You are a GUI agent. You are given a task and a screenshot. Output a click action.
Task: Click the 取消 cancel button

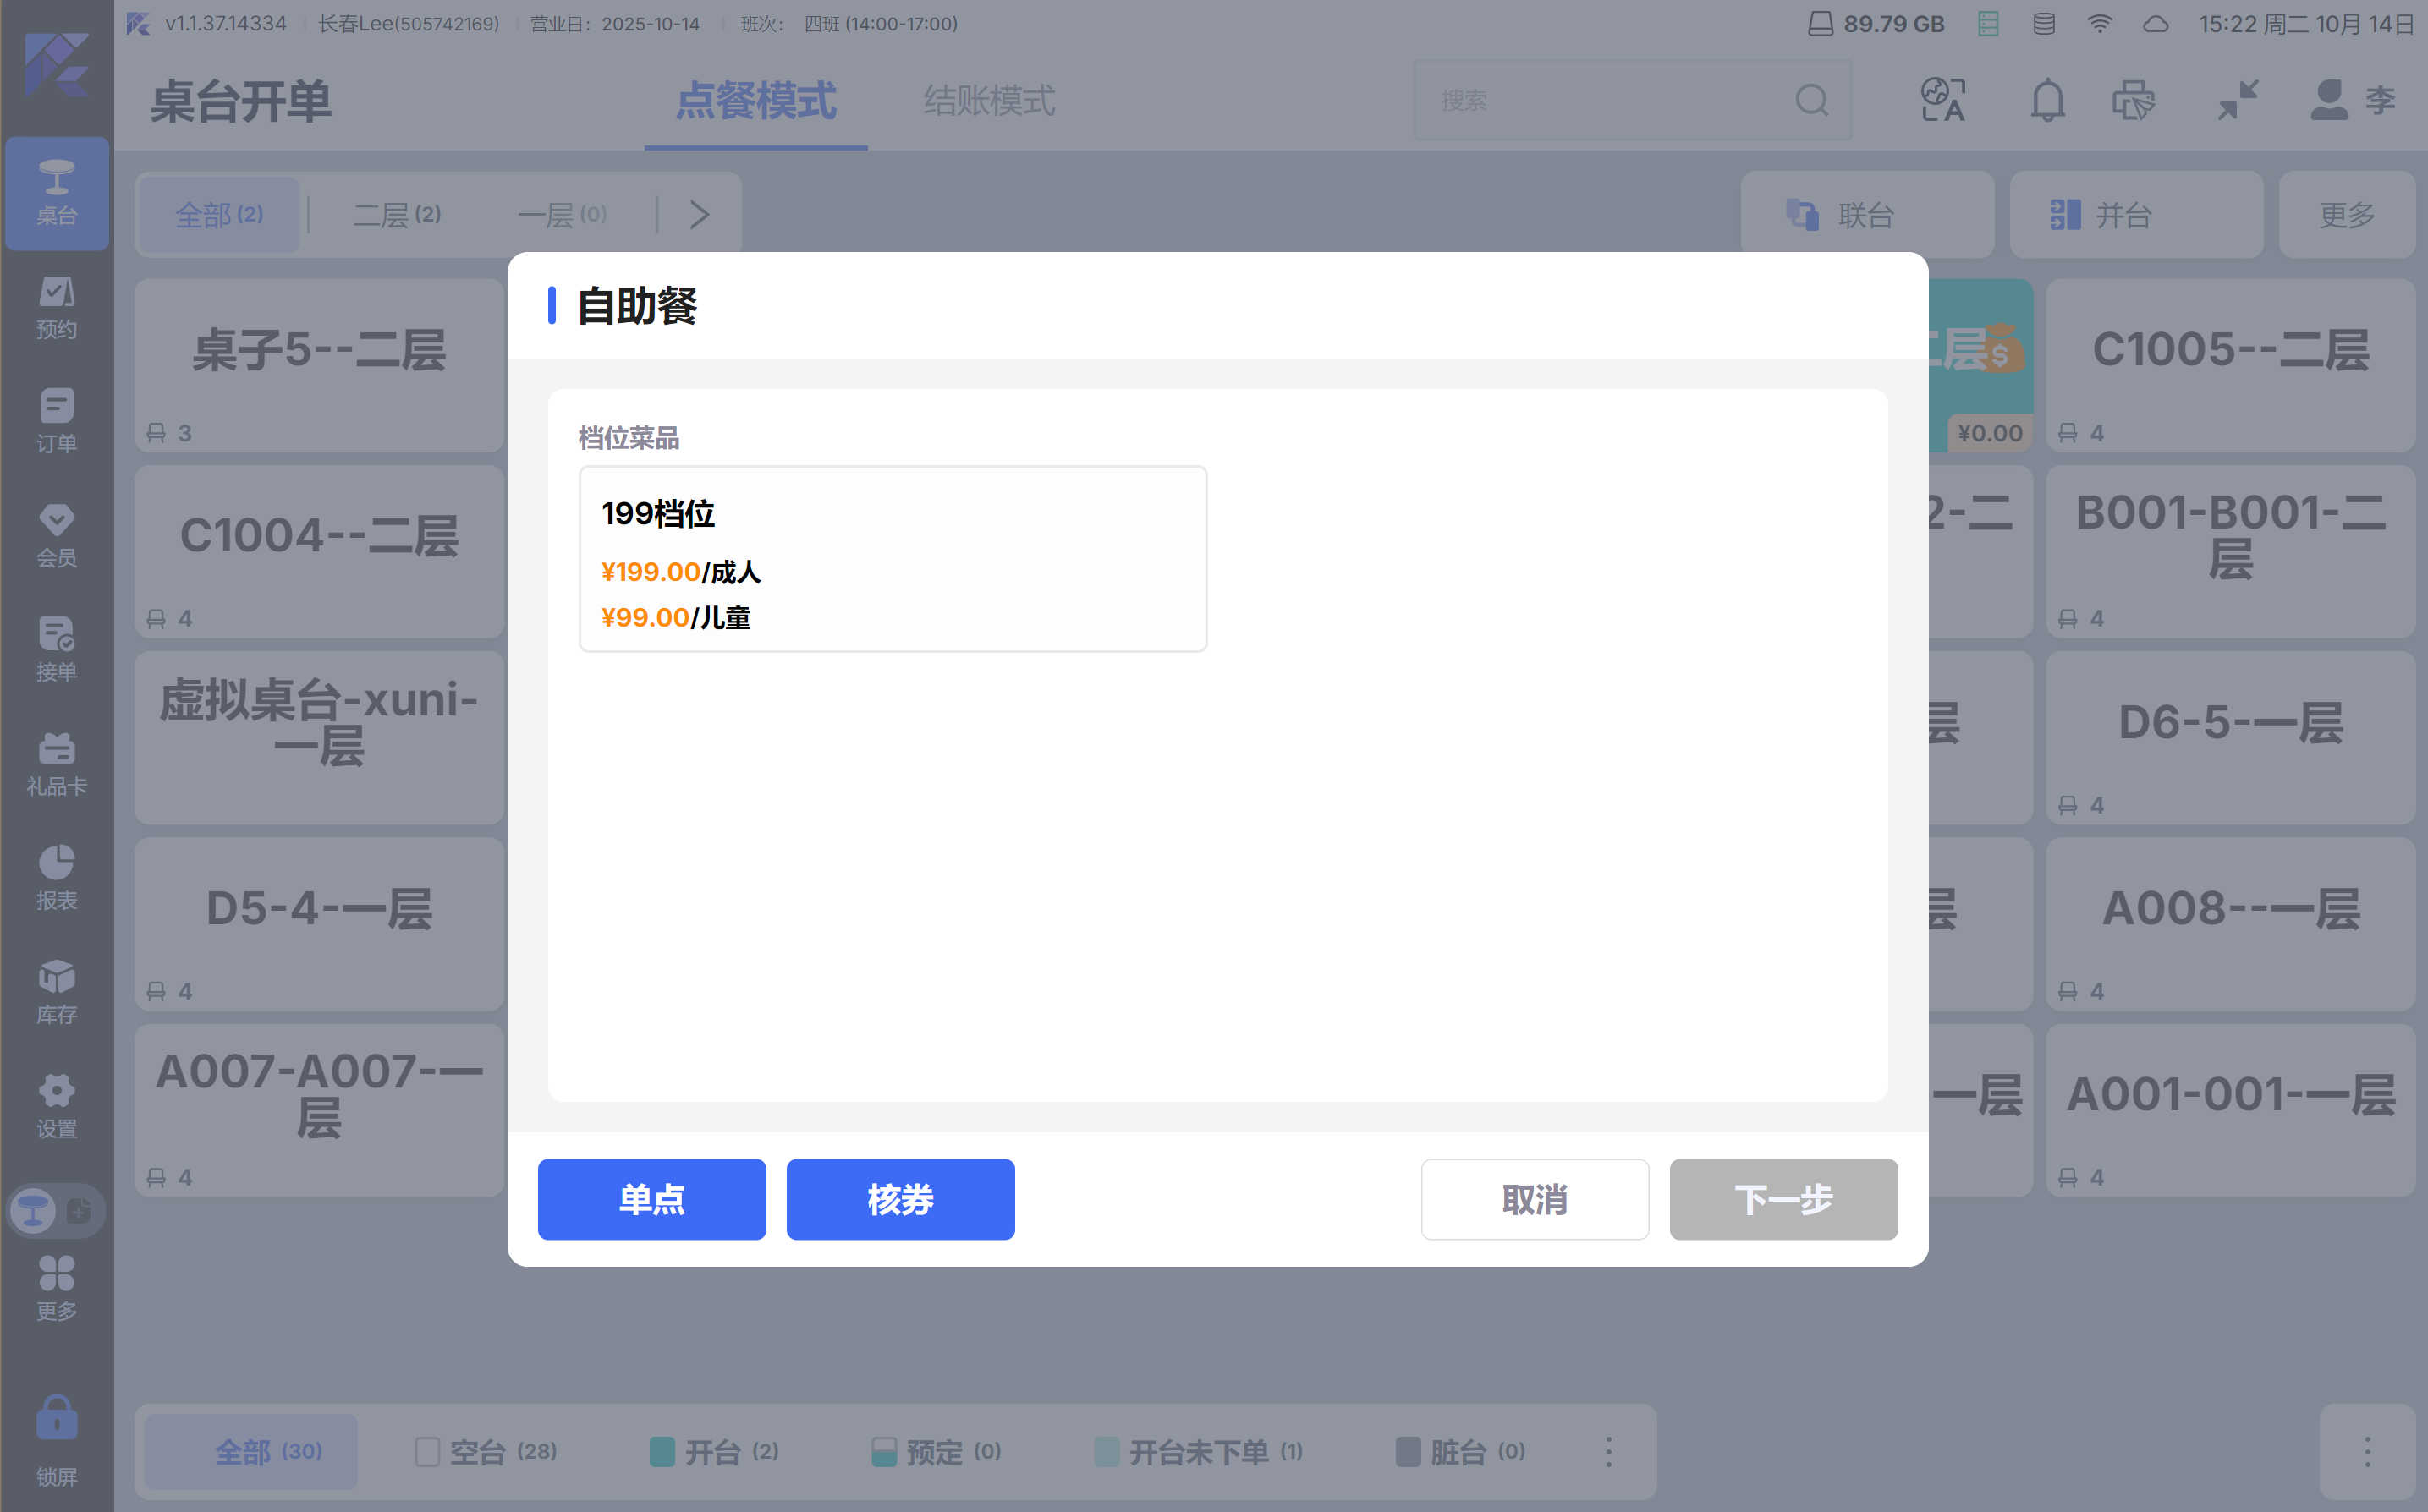point(1534,1198)
